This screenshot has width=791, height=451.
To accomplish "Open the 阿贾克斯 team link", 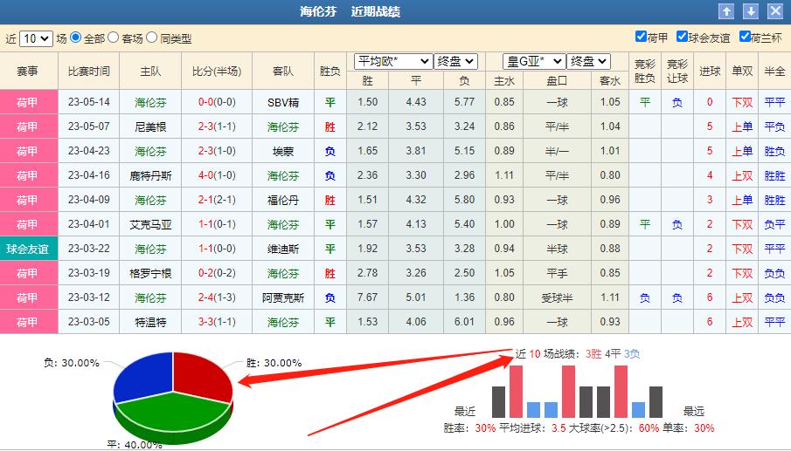I will 283,298.
